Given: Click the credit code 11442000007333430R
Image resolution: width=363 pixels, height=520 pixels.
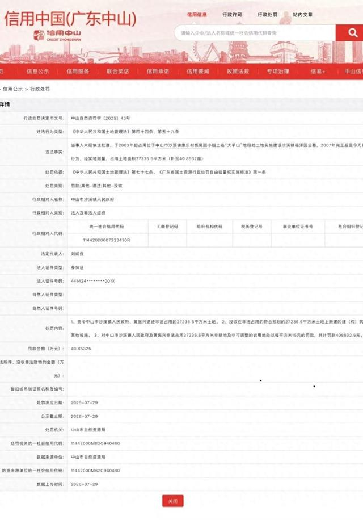Looking at the screenshot, I should pos(107,240).
